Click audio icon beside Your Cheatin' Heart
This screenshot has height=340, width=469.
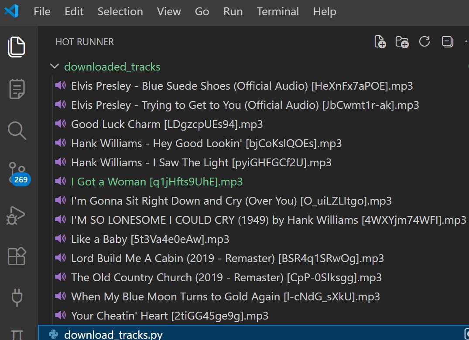tap(60, 315)
